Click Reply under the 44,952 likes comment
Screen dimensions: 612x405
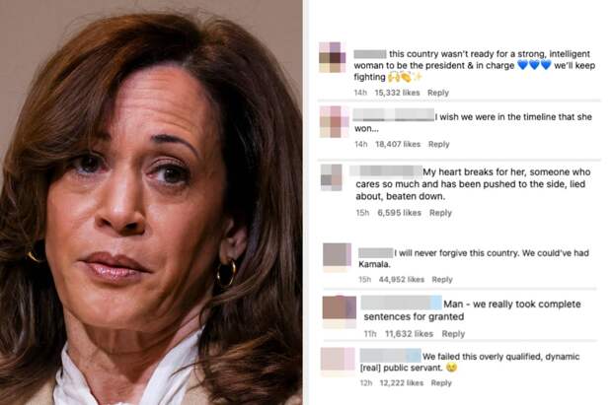442,280
